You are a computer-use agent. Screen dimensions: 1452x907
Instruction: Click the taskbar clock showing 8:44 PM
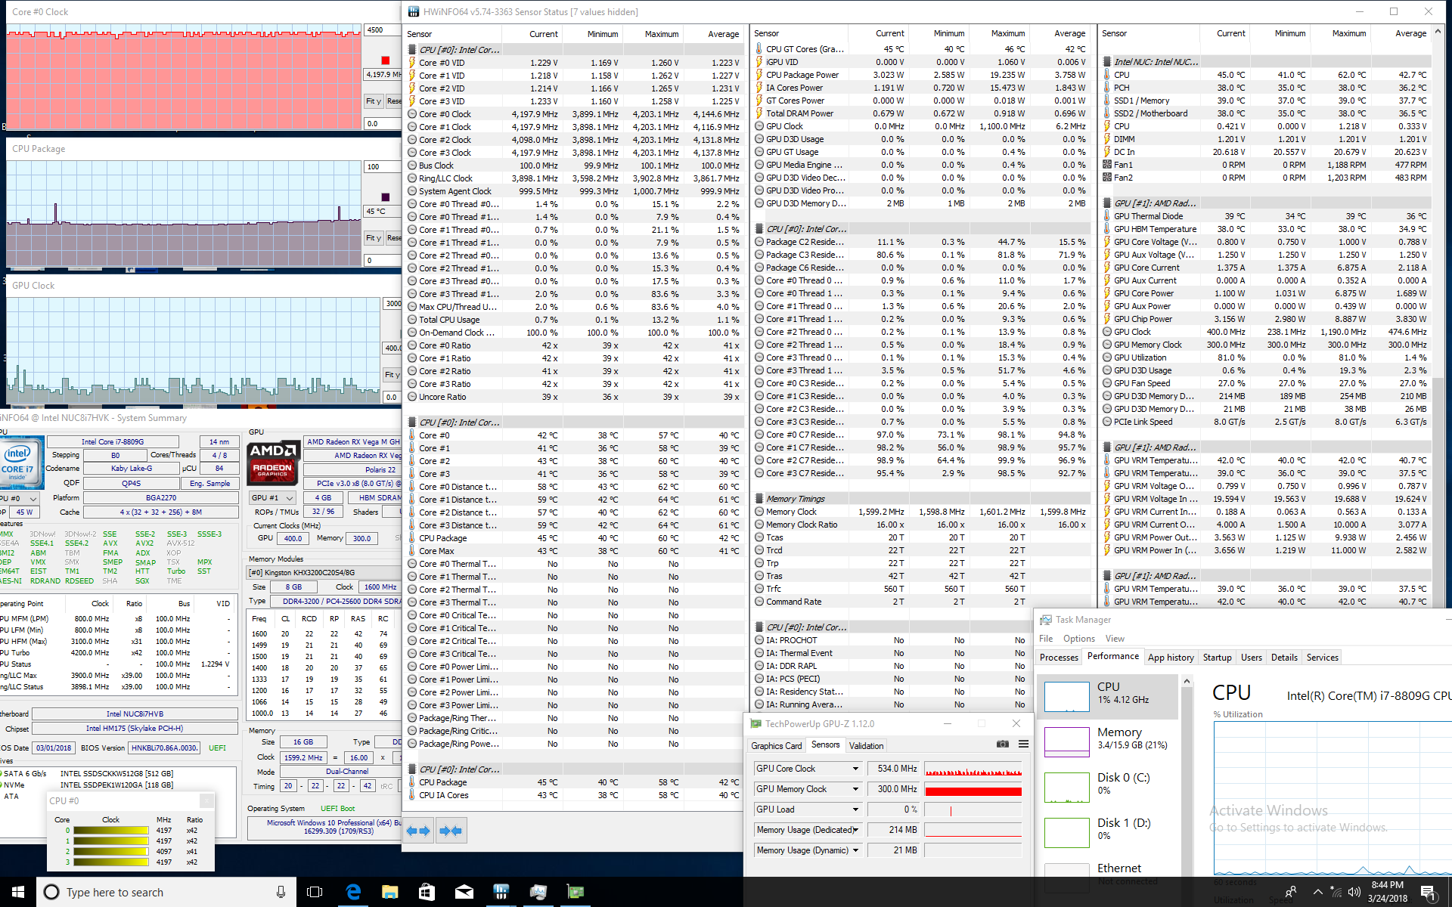pyautogui.click(x=1387, y=892)
